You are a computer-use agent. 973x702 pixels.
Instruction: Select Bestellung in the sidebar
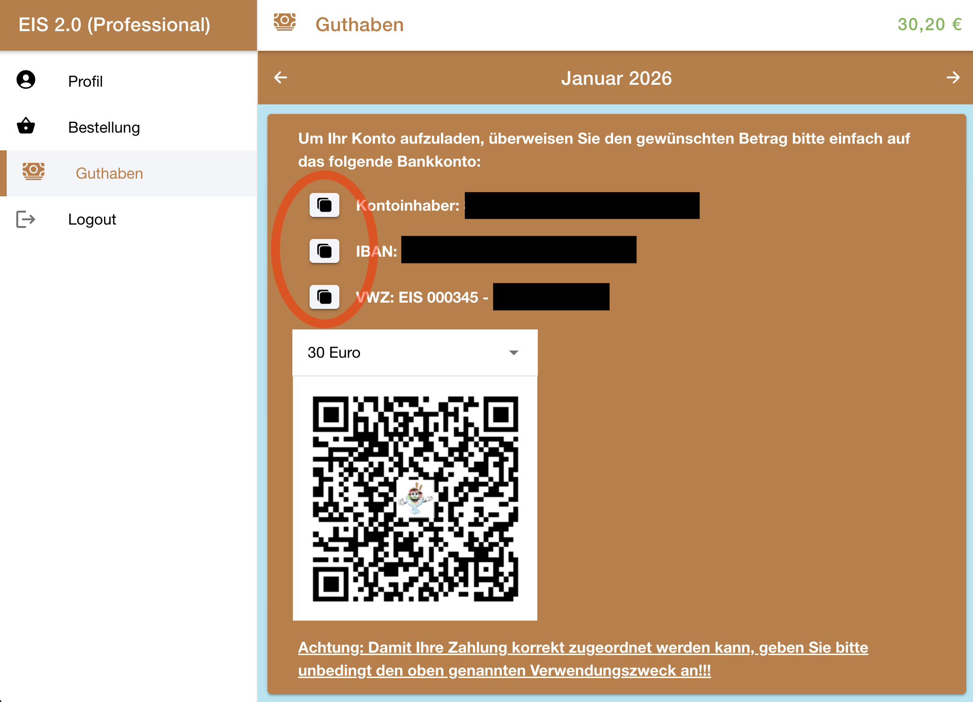pyautogui.click(x=104, y=127)
